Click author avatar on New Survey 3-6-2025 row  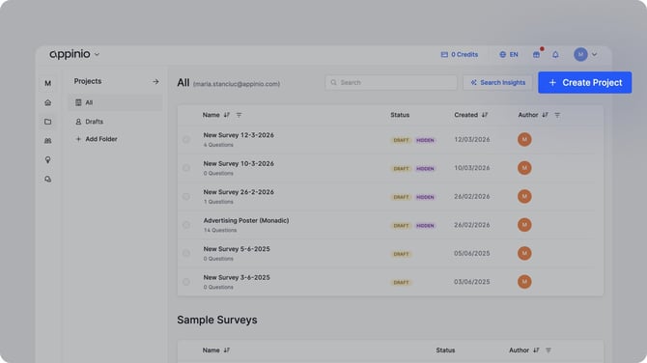[524, 282]
